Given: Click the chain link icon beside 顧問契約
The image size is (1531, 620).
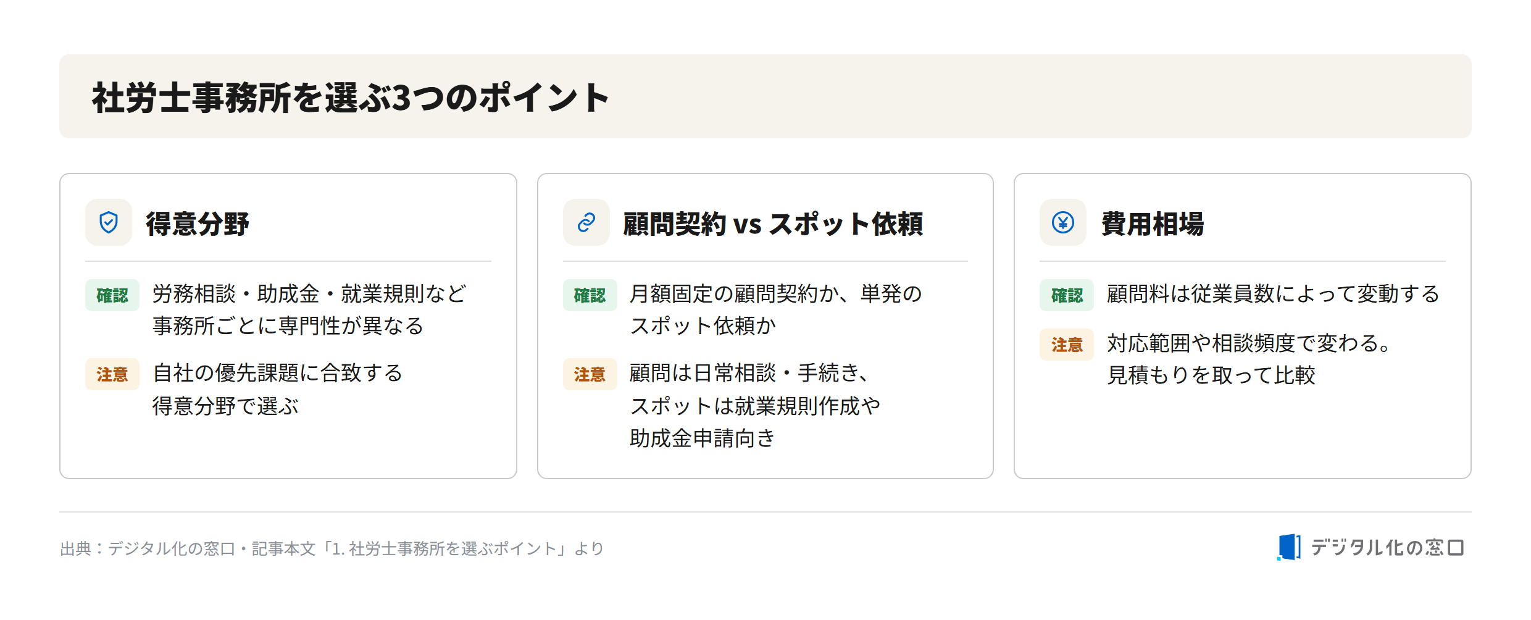Looking at the screenshot, I should coord(586,222).
